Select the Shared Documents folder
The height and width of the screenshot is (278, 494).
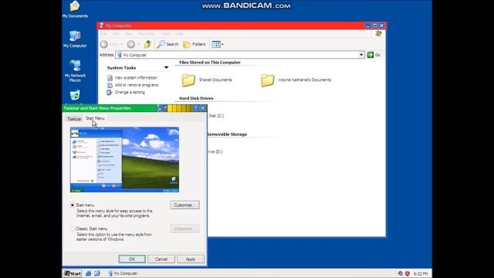click(207, 80)
